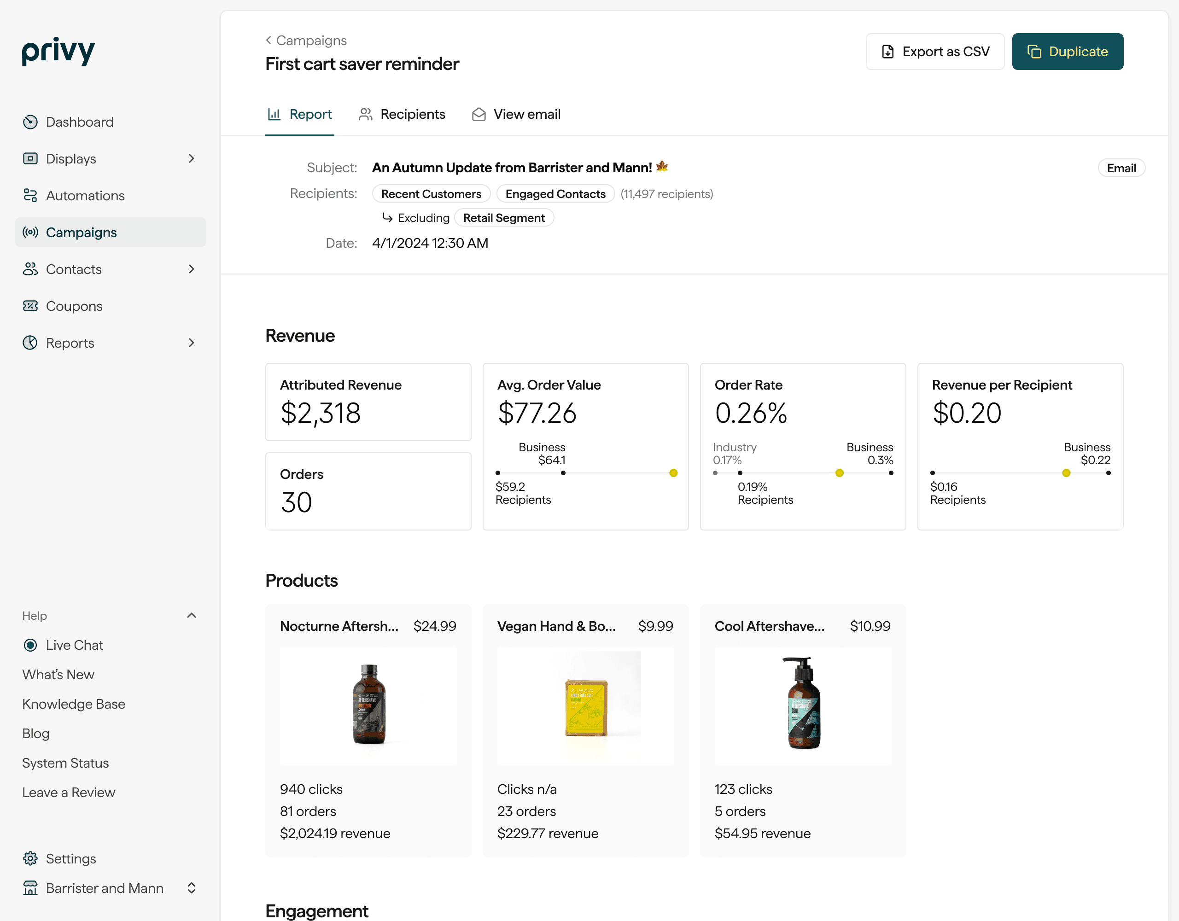Click the Campaigns broadcast icon
The image size is (1179, 921).
(x=30, y=232)
